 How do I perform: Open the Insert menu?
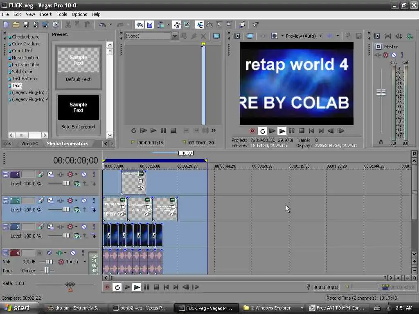pos(46,14)
